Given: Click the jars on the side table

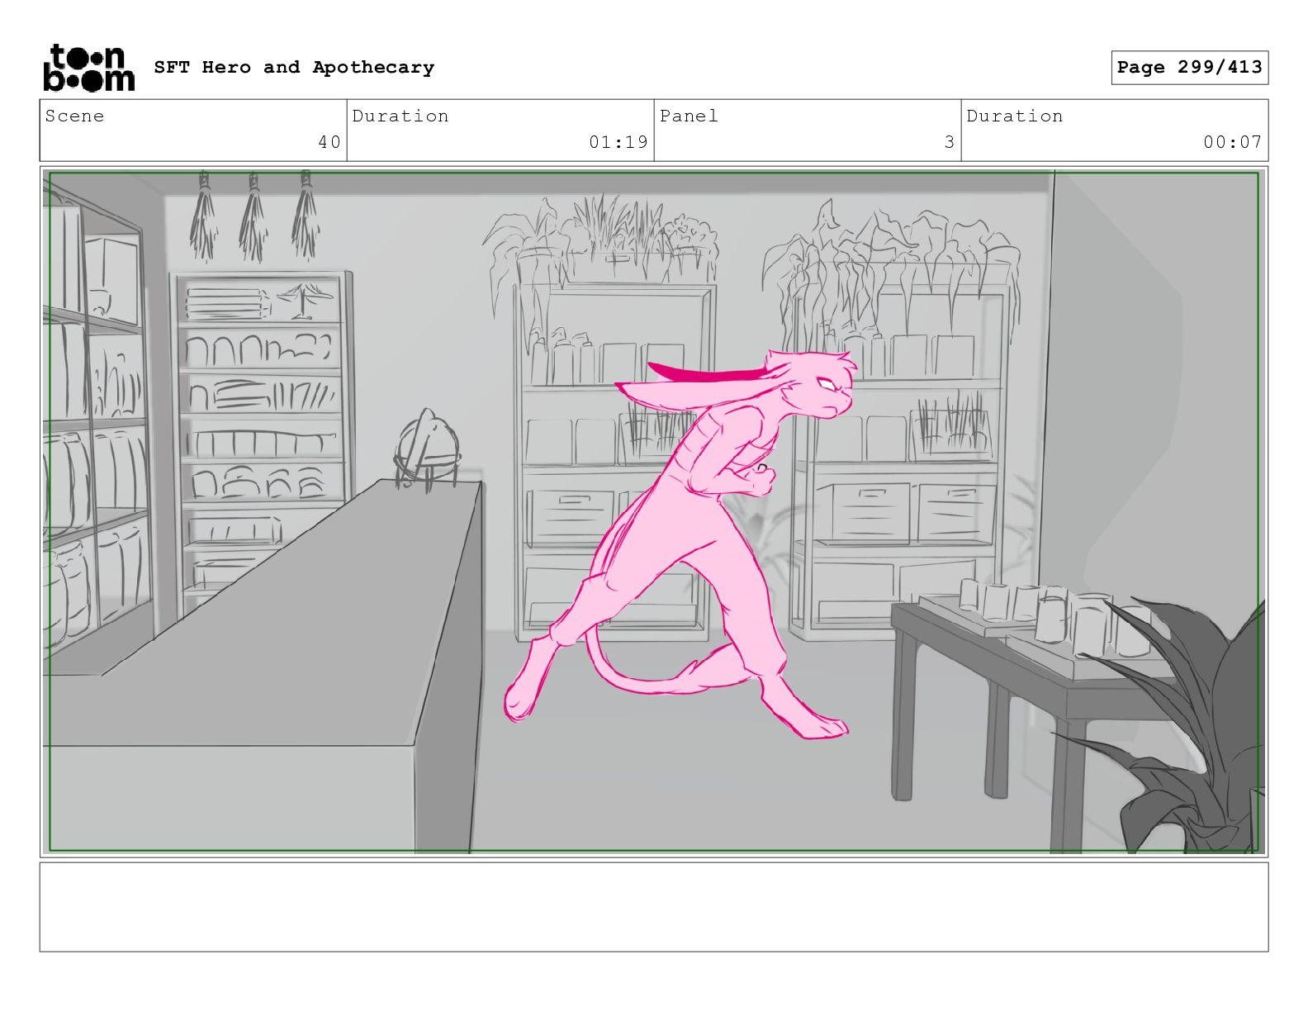Looking at the screenshot, I should point(1049,611).
